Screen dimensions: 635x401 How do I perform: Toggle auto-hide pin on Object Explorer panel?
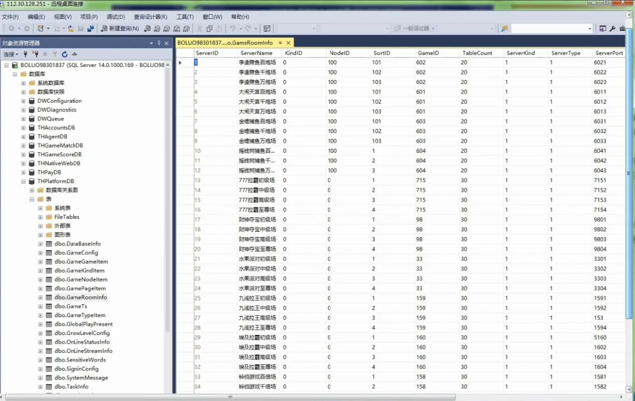pyautogui.click(x=159, y=43)
